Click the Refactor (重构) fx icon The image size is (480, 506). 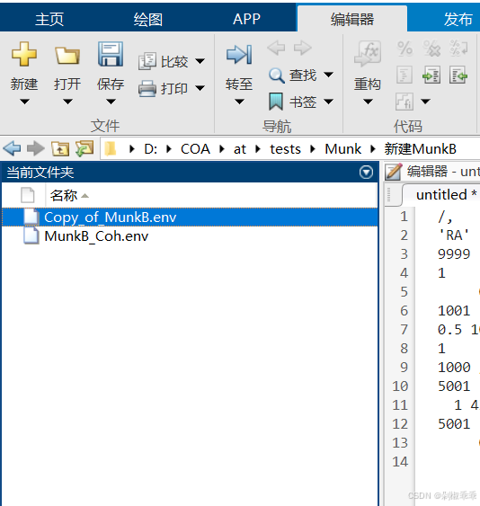(x=368, y=54)
